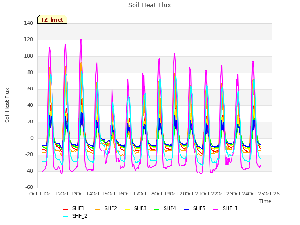Screen dimensions: 300x225
Task: Select the SHF1 legend label
Action: coord(78,208)
